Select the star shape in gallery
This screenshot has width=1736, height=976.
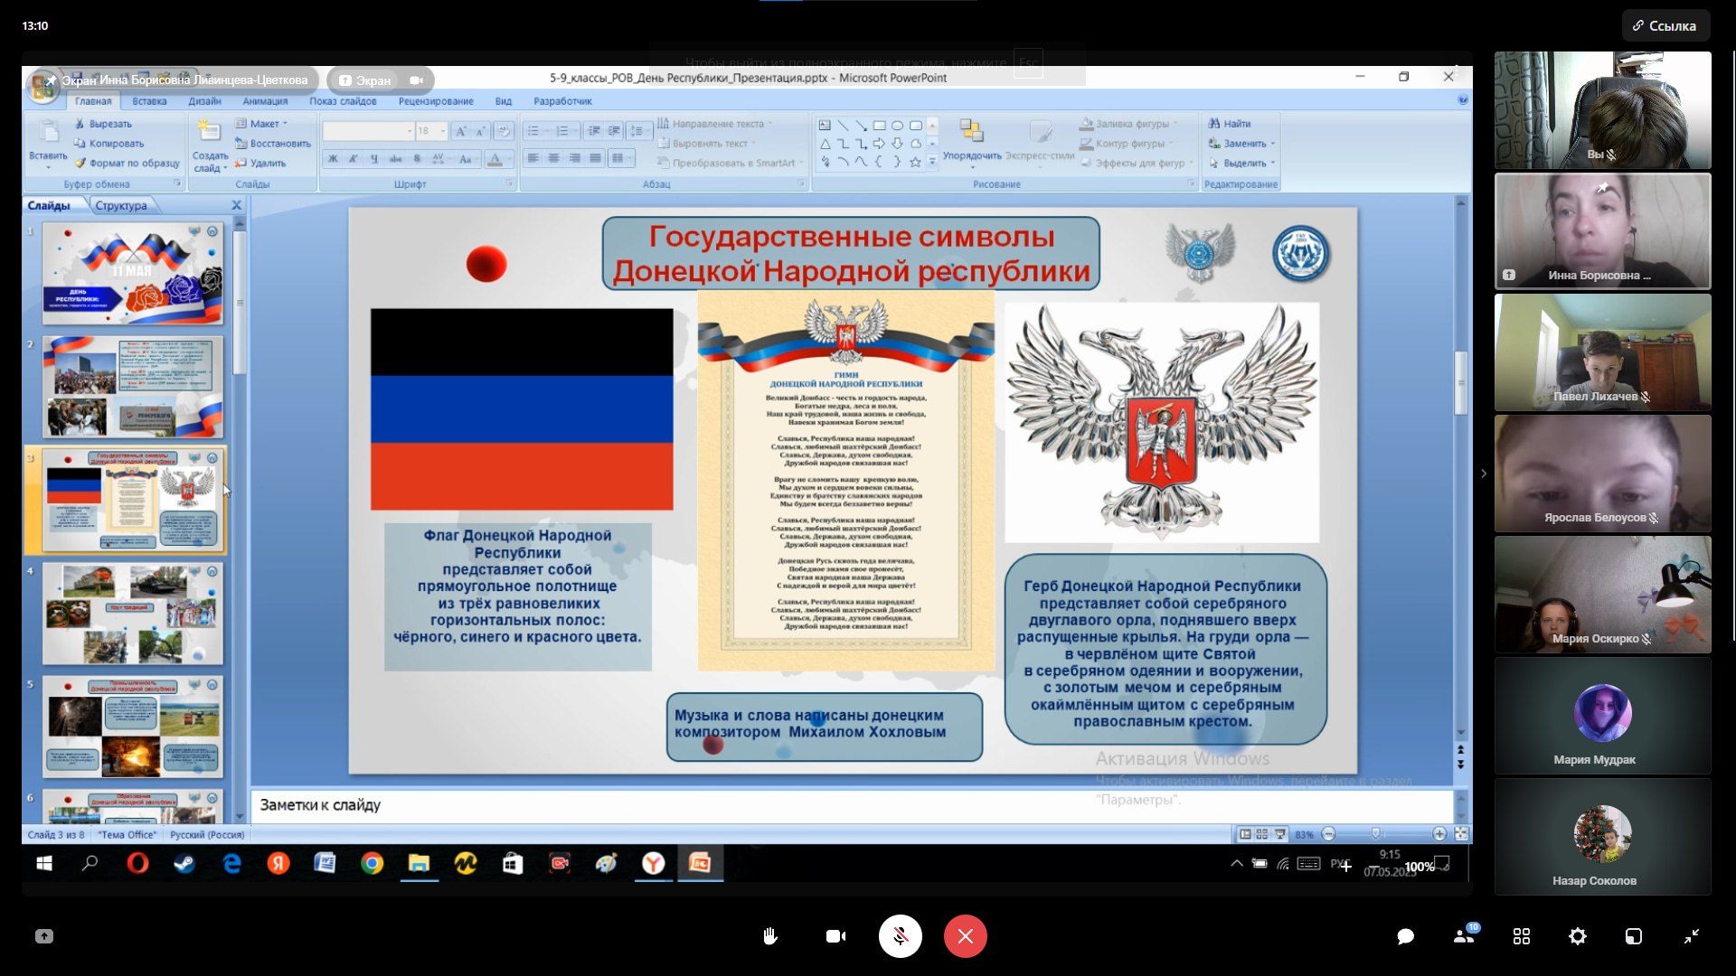[x=915, y=162]
